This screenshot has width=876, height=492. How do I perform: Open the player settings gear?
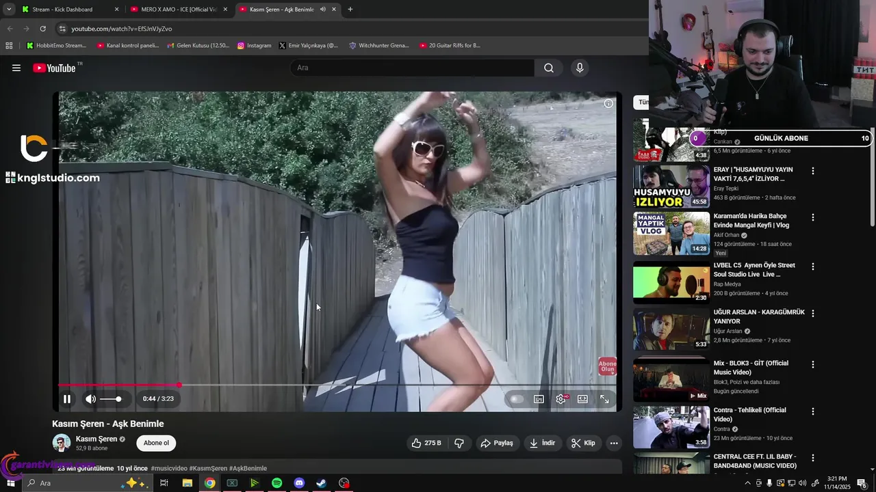561,399
